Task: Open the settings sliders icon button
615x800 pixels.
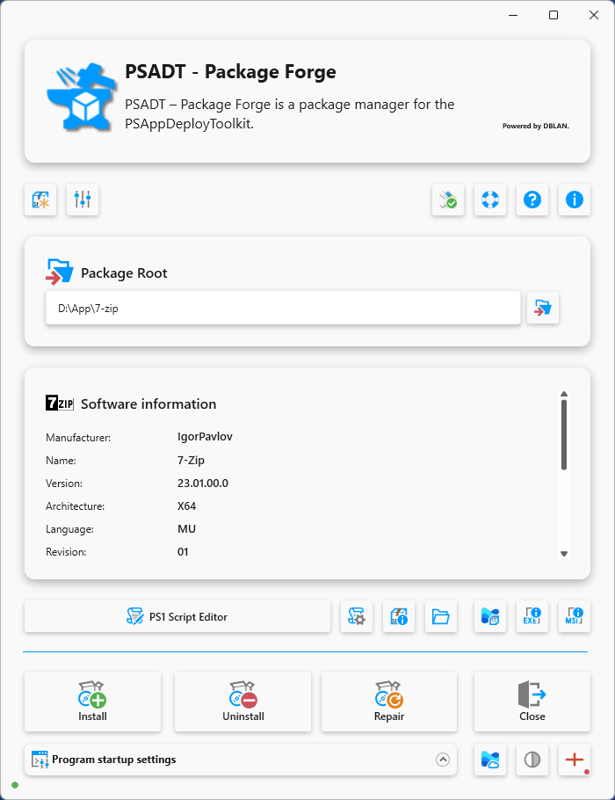Action: (x=83, y=200)
